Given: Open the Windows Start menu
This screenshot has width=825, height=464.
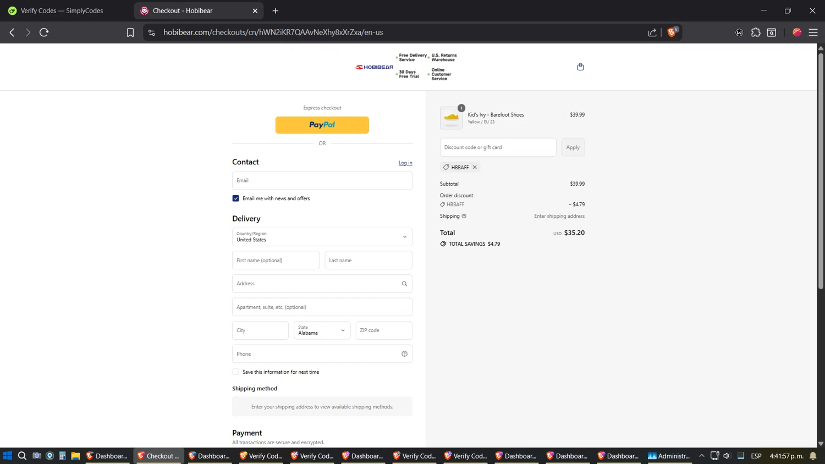Looking at the screenshot, I should 8,456.
